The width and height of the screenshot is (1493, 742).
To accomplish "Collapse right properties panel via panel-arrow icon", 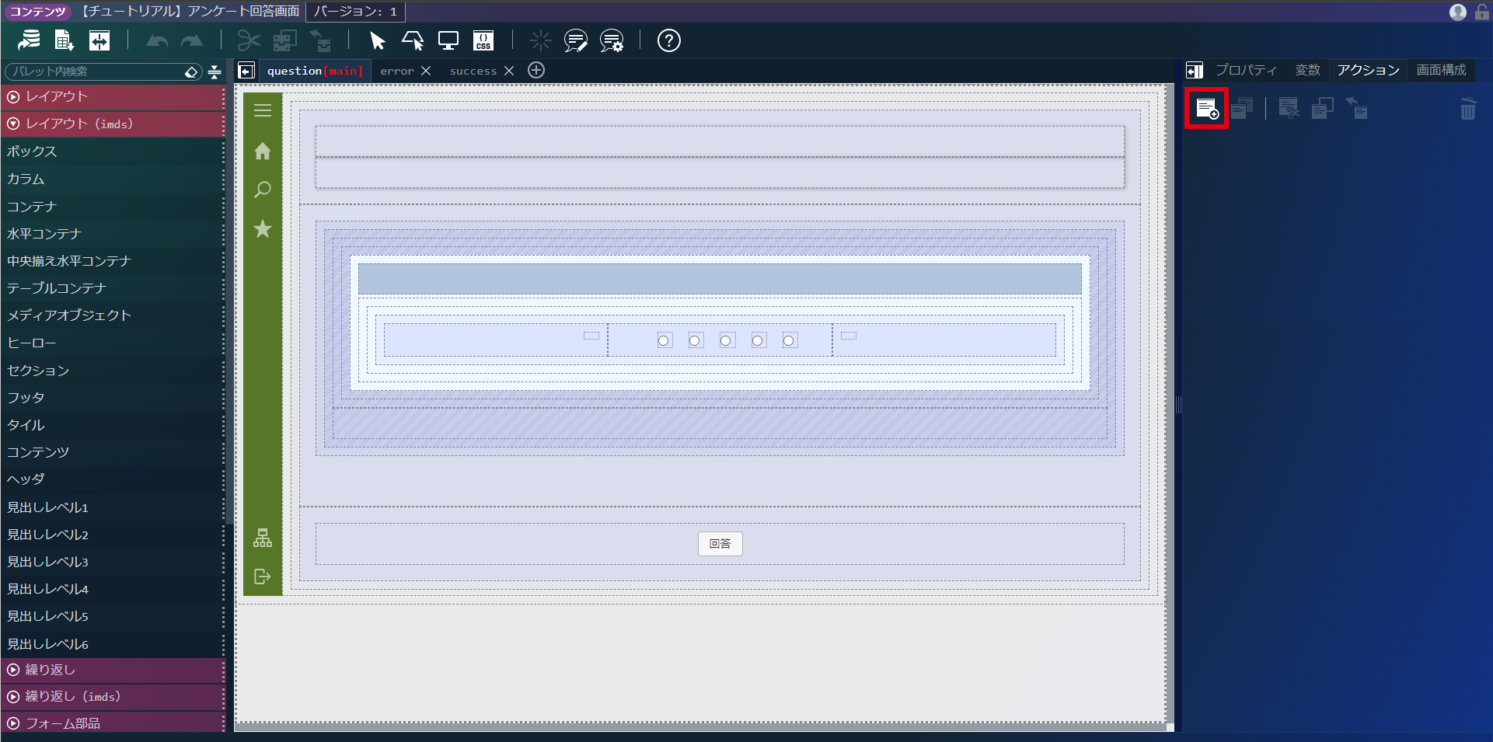I will pos(1195,71).
